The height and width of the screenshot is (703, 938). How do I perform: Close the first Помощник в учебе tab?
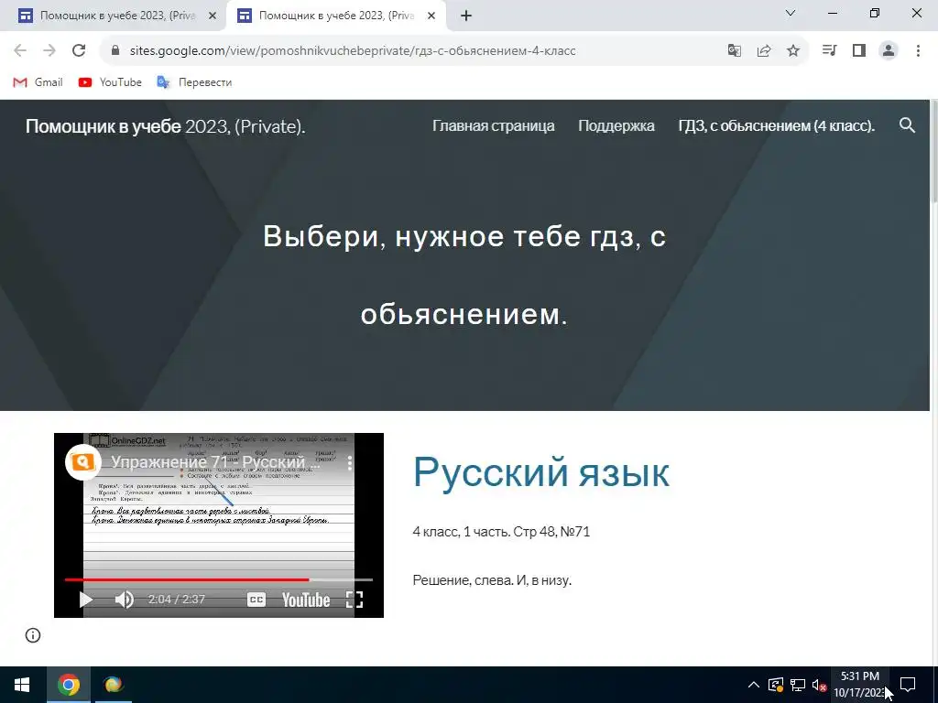[x=213, y=16]
